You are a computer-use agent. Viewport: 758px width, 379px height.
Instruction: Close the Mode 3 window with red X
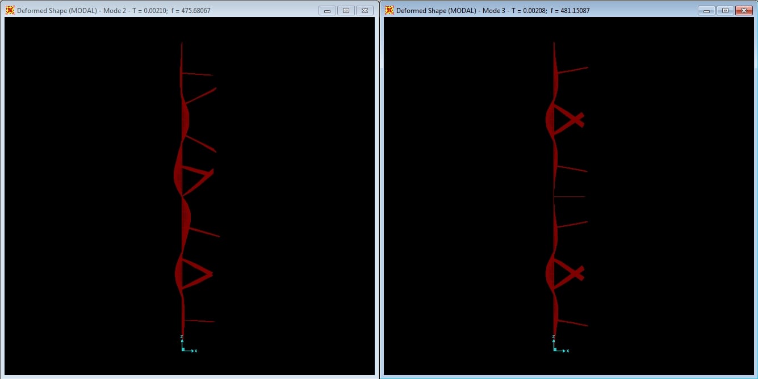pos(743,10)
